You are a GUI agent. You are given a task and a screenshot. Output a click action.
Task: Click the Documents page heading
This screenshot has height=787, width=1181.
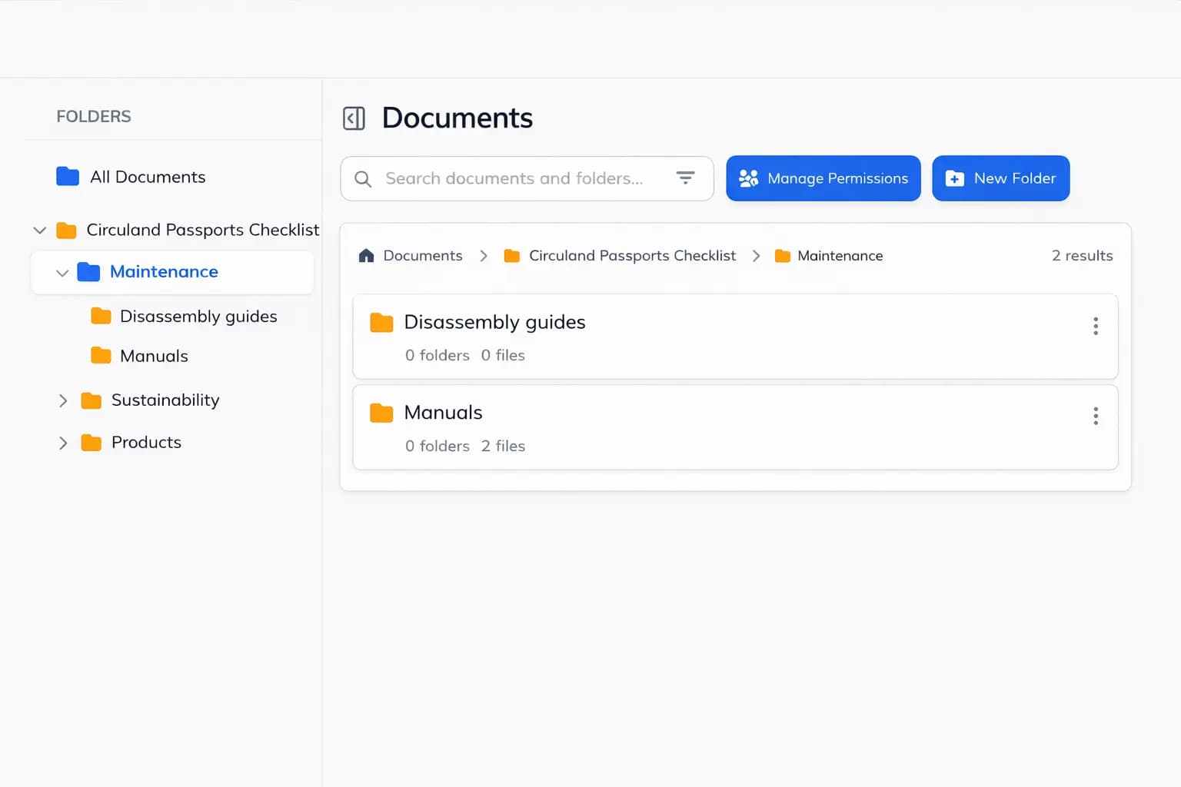coord(457,118)
